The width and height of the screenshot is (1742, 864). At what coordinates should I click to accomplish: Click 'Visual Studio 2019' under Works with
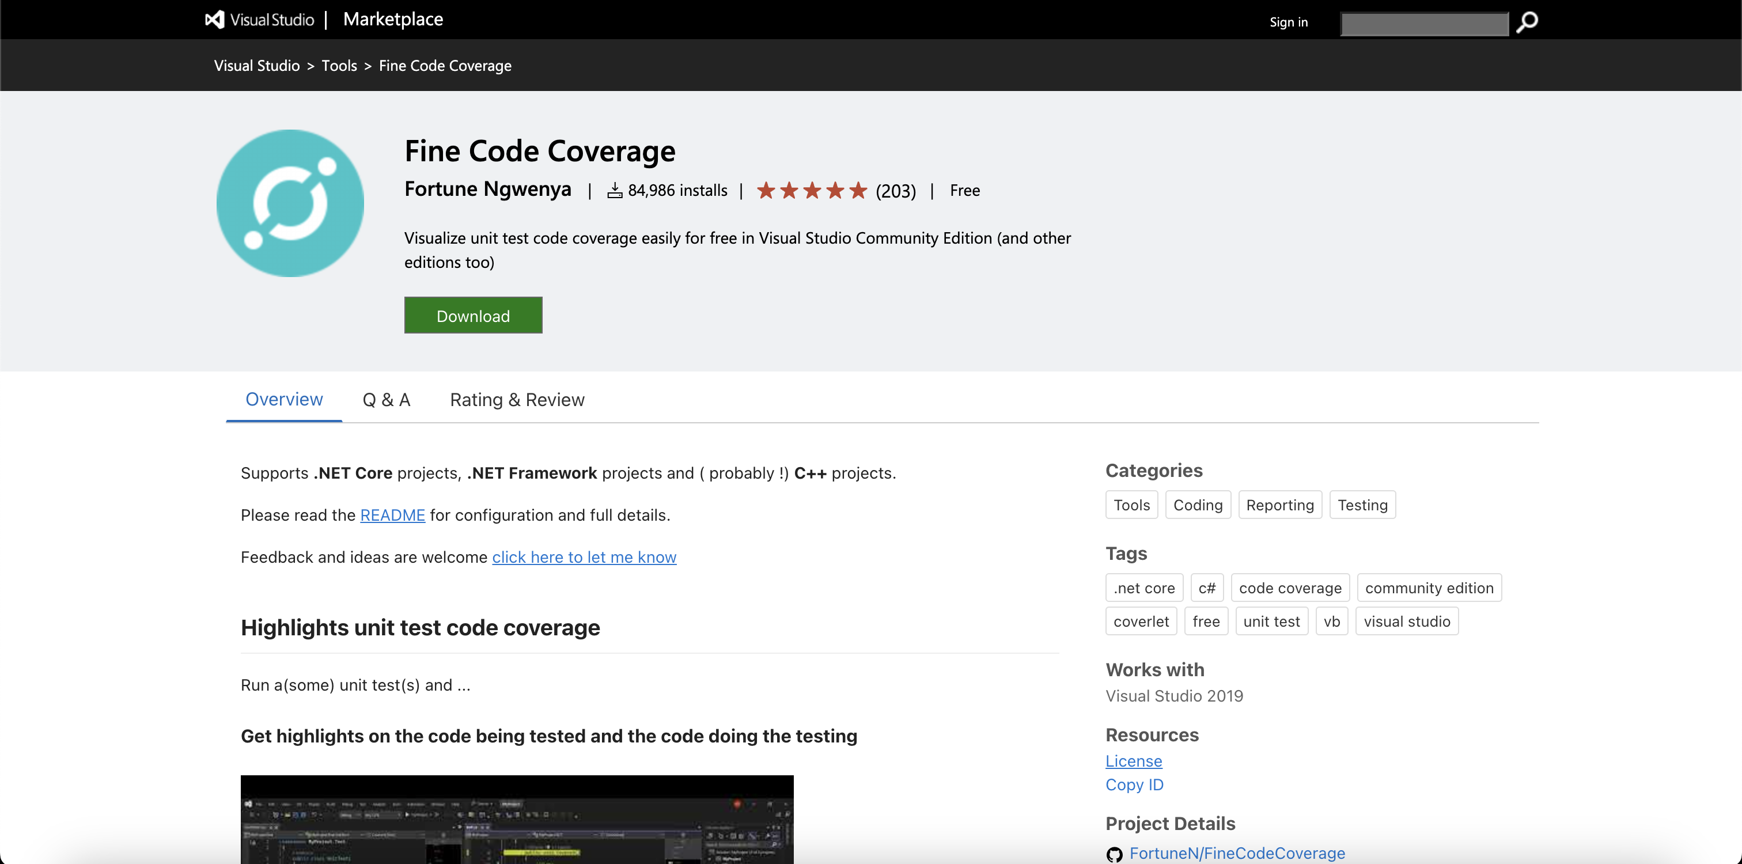pyautogui.click(x=1174, y=696)
